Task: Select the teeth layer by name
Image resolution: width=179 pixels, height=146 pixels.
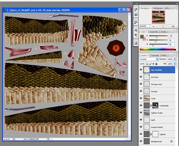Action: [153, 120]
